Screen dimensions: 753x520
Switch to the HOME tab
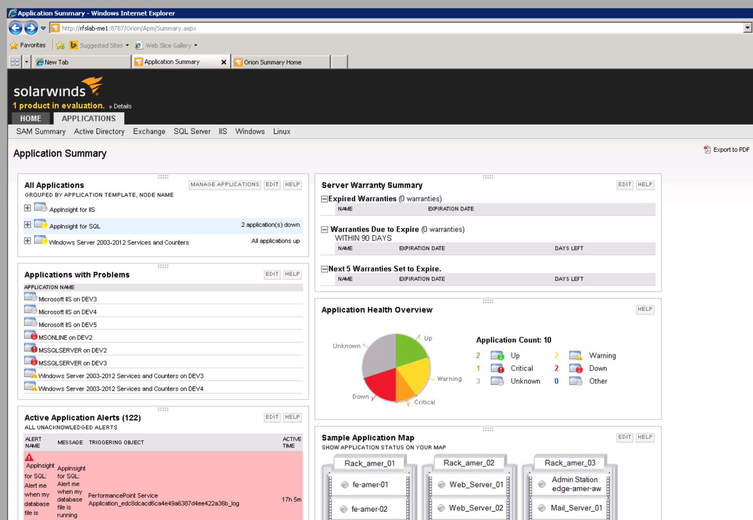coord(31,119)
